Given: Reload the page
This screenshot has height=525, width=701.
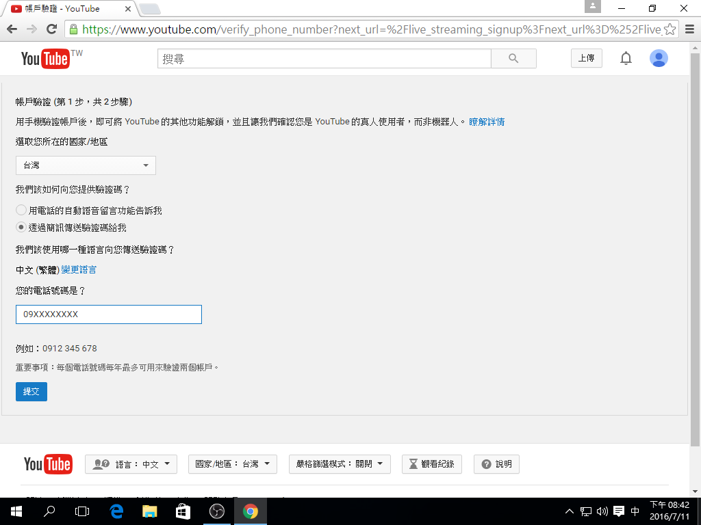Looking at the screenshot, I should point(52,29).
